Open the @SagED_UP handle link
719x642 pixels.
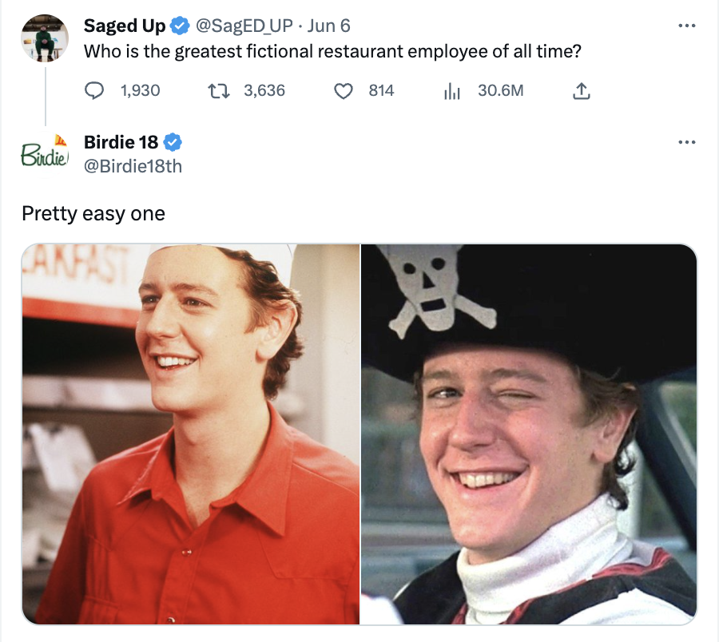(244, 26)
